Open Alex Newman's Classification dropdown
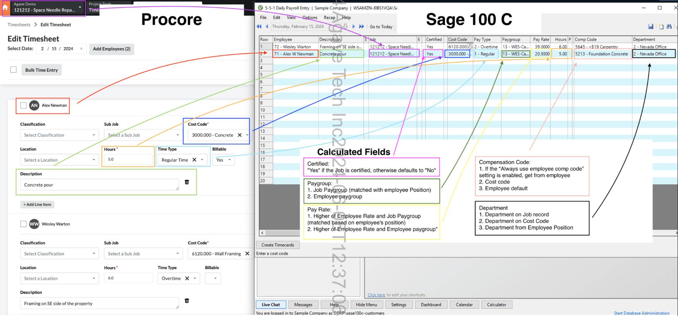The height and width of the screenshot is (316, 678). pos(60,135)
